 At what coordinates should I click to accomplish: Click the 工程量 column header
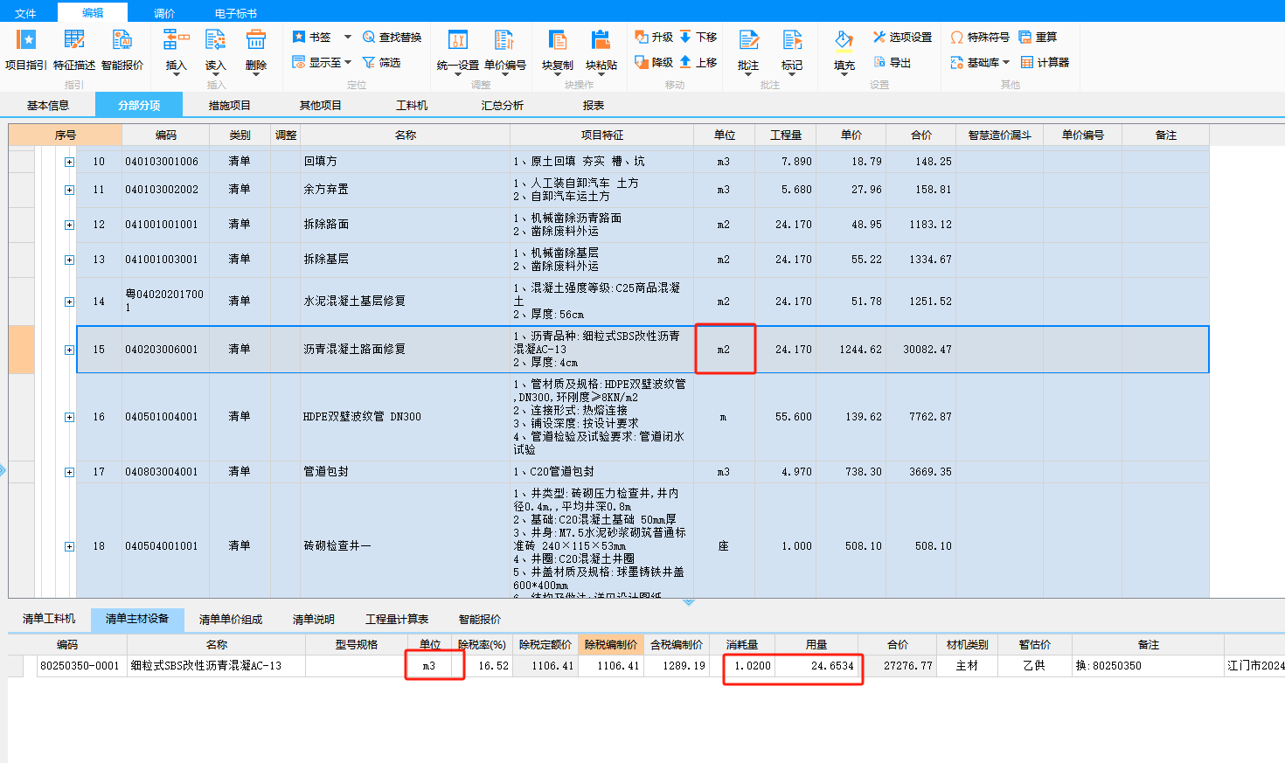coord(786,135)
